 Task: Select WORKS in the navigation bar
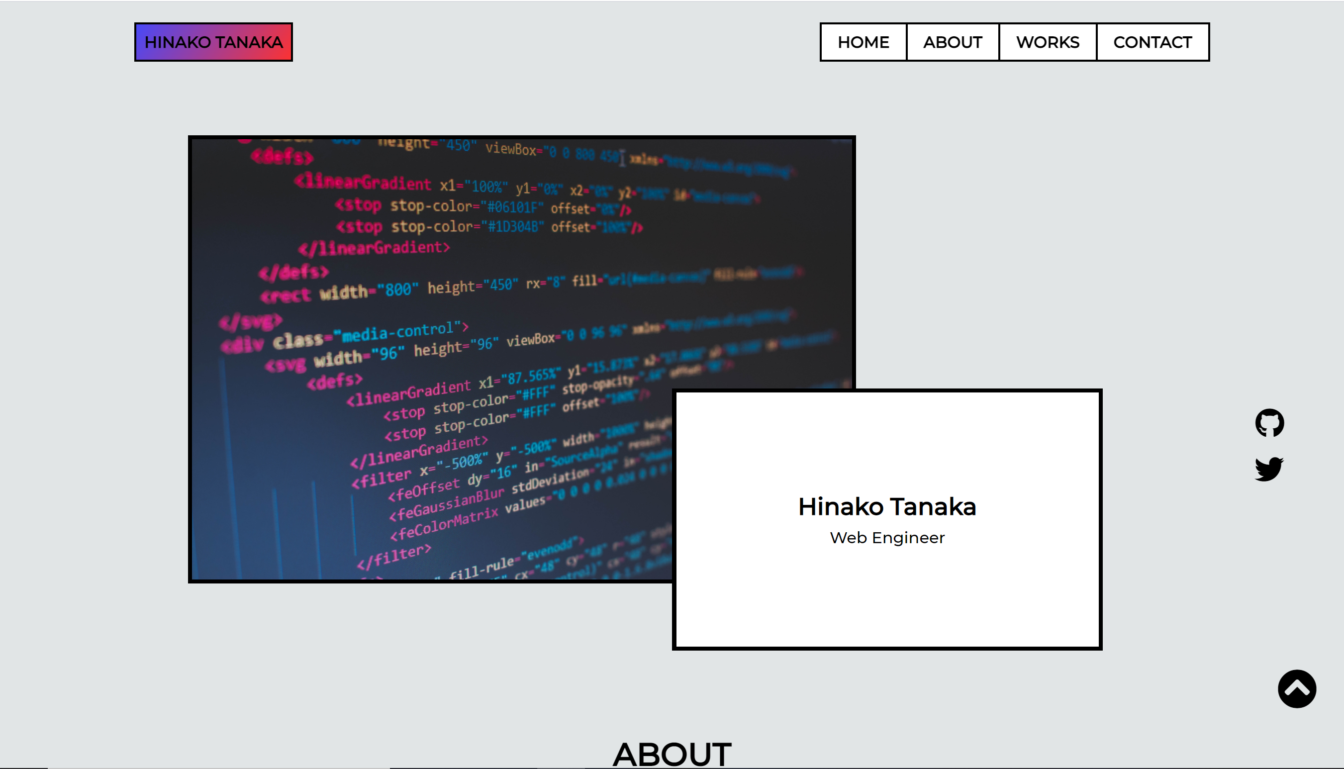(1047, 42)
